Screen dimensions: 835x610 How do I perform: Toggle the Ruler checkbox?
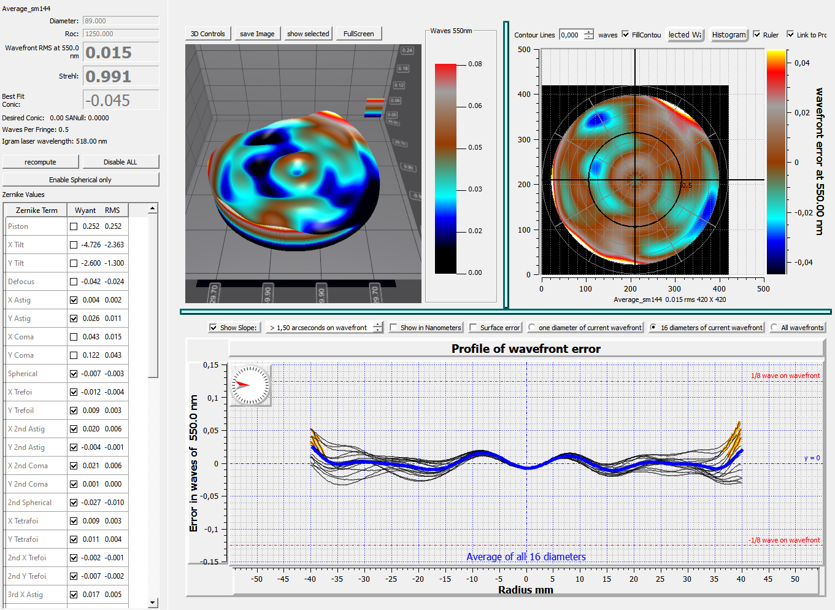click(756, 35)
